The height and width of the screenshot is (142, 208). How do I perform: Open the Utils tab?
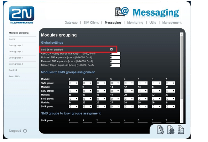(x=153, y=23)
